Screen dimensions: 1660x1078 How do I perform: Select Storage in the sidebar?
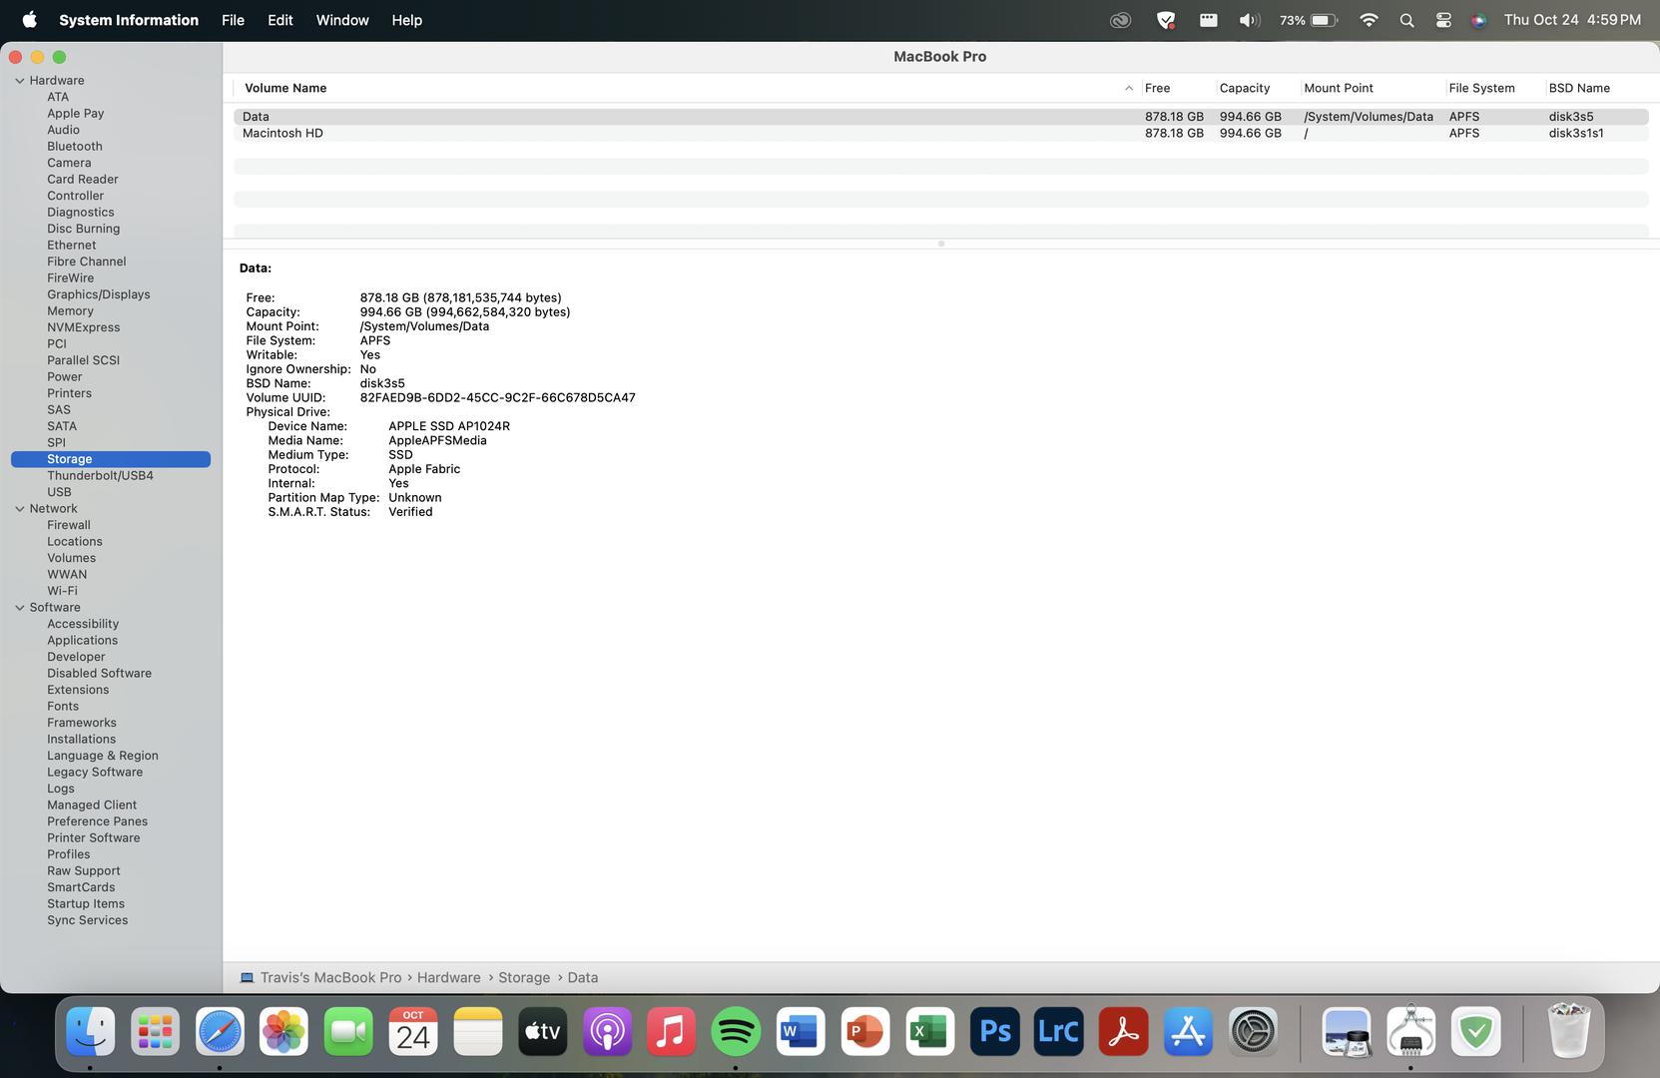coord(111,459)
